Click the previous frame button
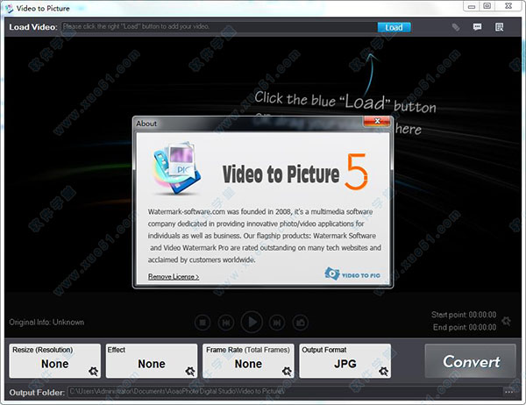 [226, 323]
